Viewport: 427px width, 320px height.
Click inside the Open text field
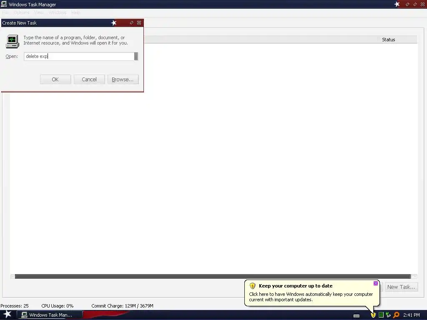(x=79, y=56)
